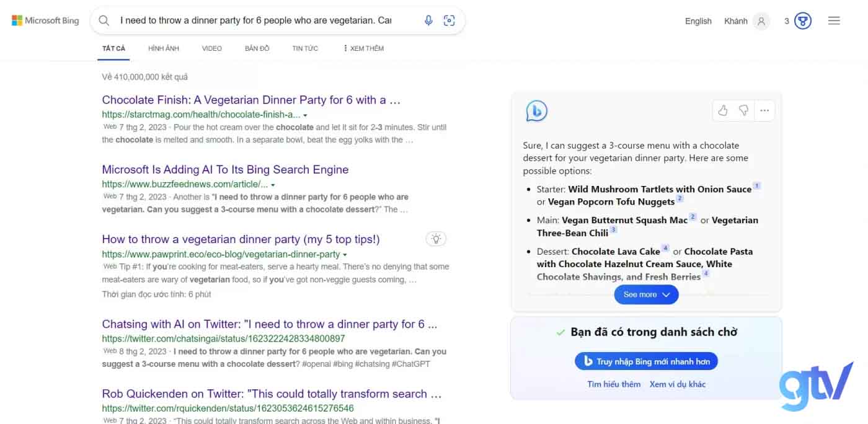
Task: Open the Microsoft Rewards trophy icon
Action: [x=803, y=21]
